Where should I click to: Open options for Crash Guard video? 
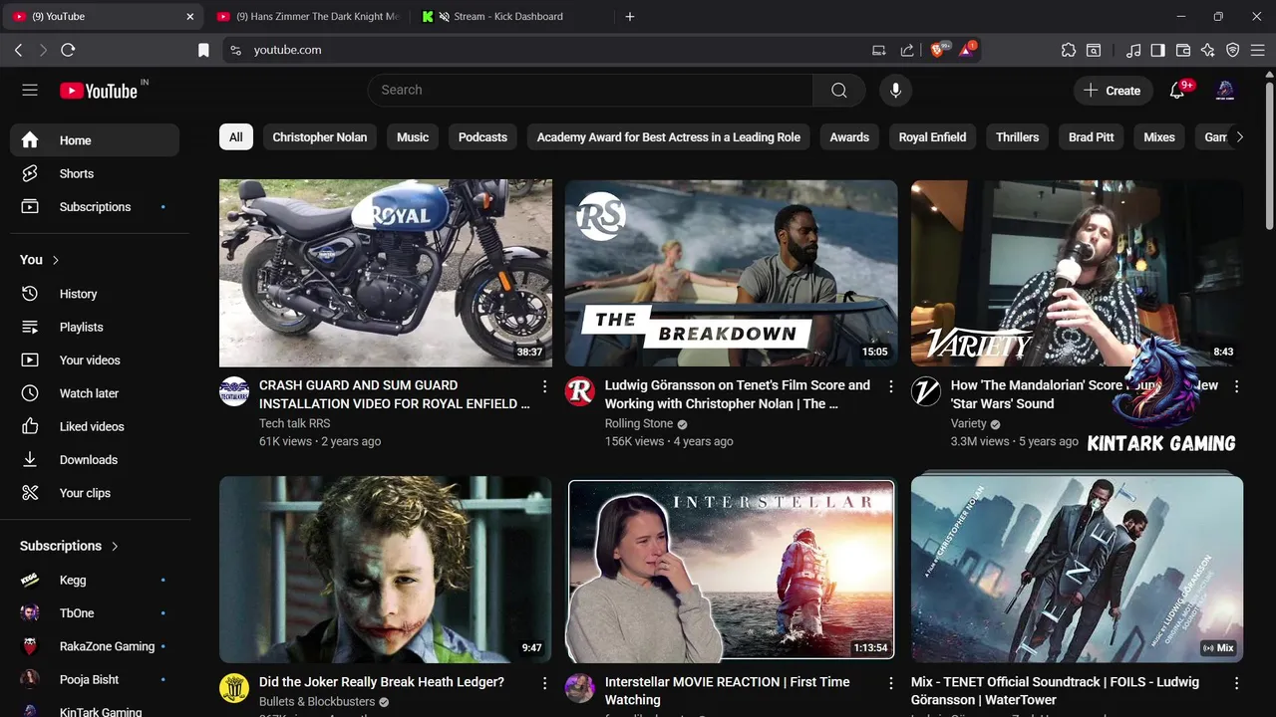coord(544,386)
